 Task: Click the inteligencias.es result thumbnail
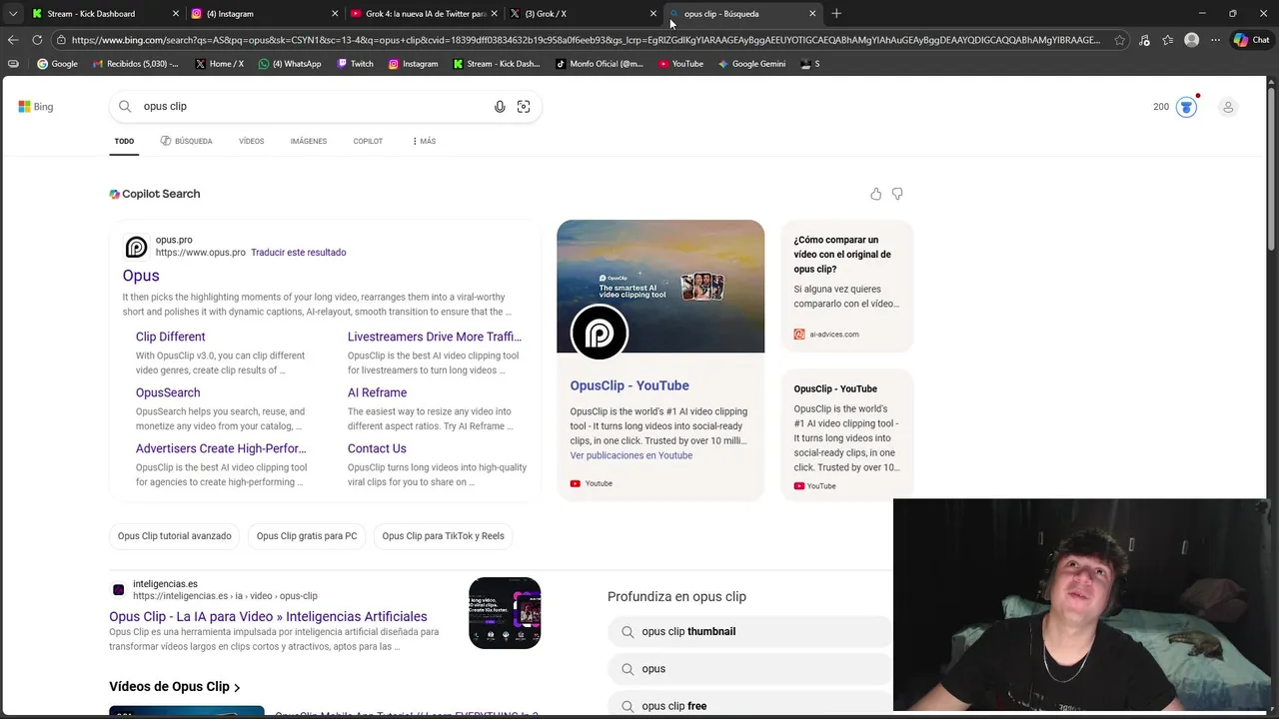tap(505, 613)
